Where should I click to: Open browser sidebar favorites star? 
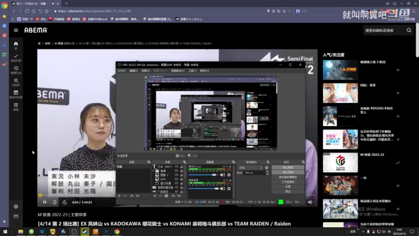(x=4, y=16)
